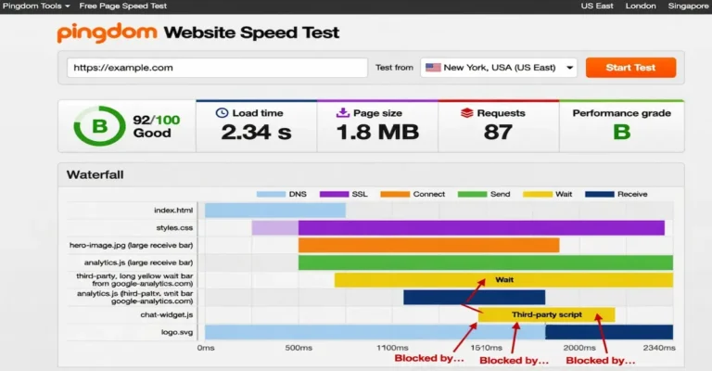
Task: Click the Requests stack icon
Action: (467, 112)
